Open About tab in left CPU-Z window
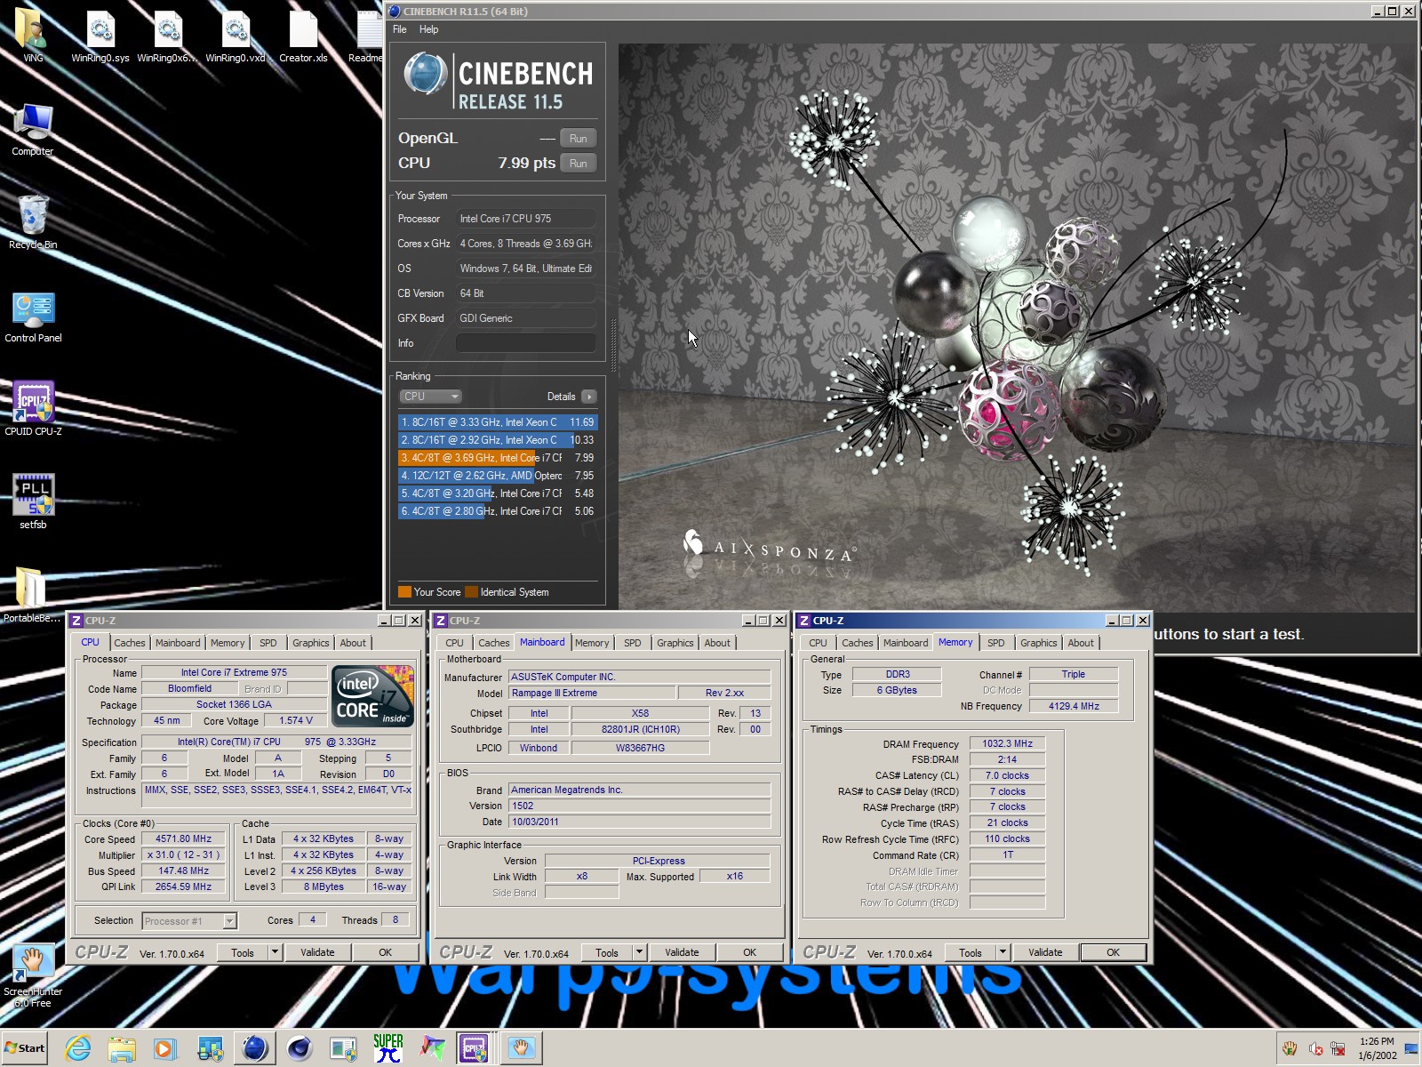Screen dimensions: 1422x1067 tap(353, 643)
